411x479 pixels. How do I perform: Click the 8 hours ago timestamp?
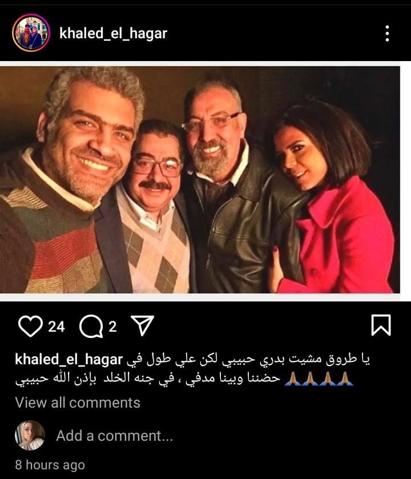point(50,465)
